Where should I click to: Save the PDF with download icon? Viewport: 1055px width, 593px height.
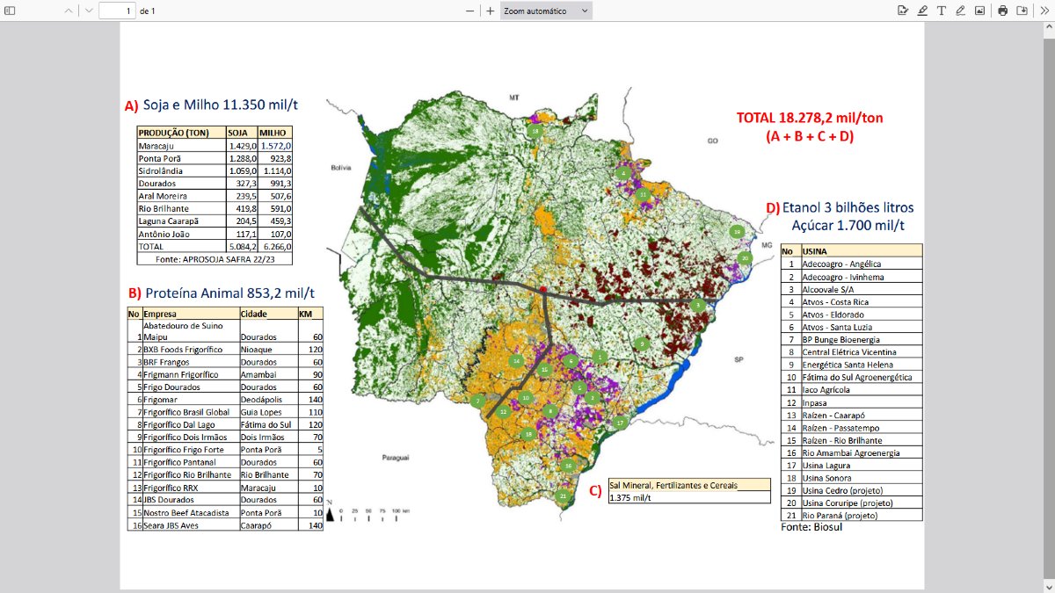point(1022,11)
